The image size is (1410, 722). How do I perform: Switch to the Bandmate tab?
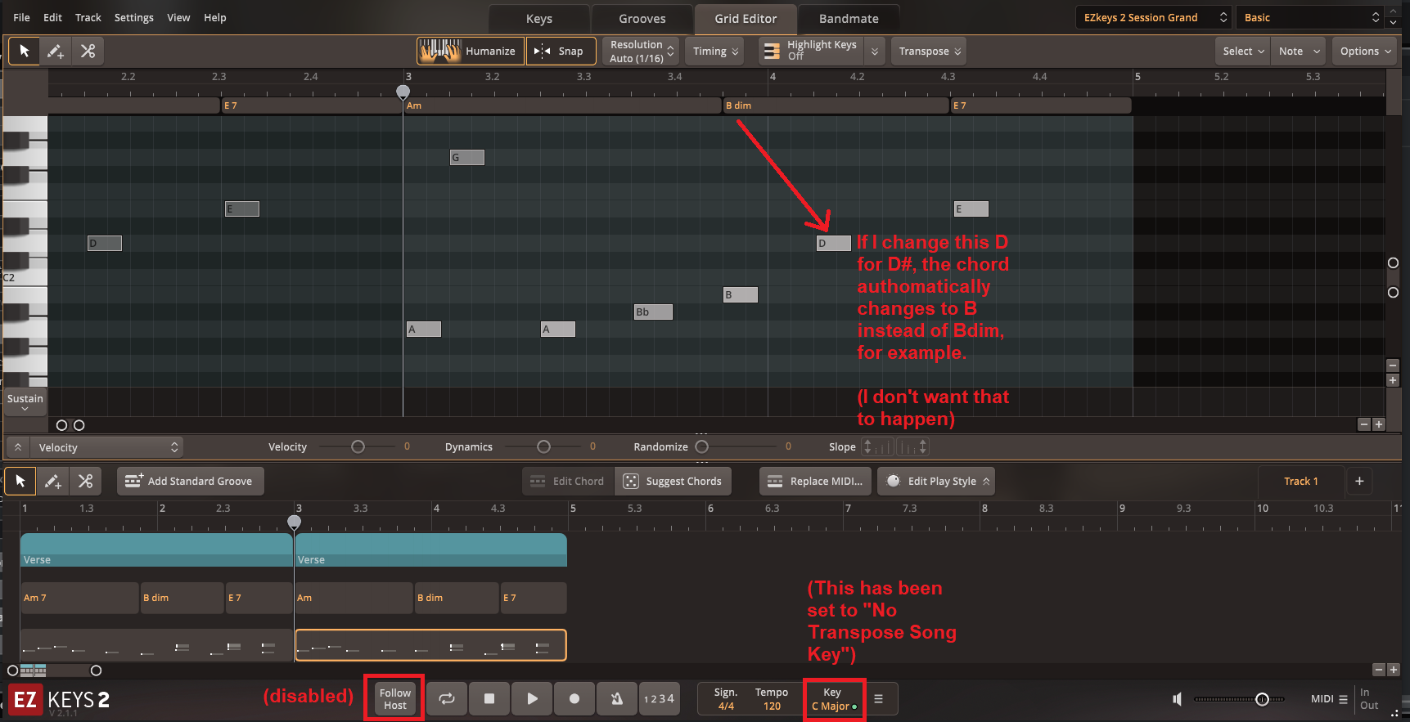pos(849,19)
